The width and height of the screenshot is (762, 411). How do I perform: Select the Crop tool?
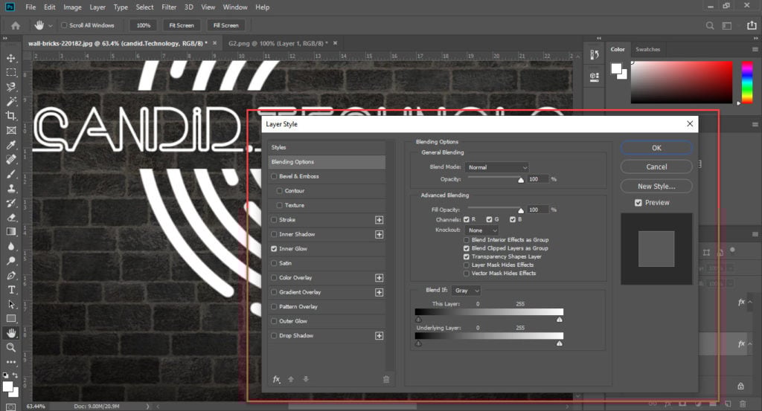pyautogui.click(x=10, y=115)
